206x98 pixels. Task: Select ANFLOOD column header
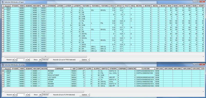click(x=159, y=69)
